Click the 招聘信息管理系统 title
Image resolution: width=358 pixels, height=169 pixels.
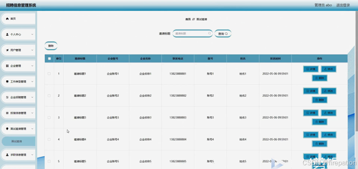point(21,5)
